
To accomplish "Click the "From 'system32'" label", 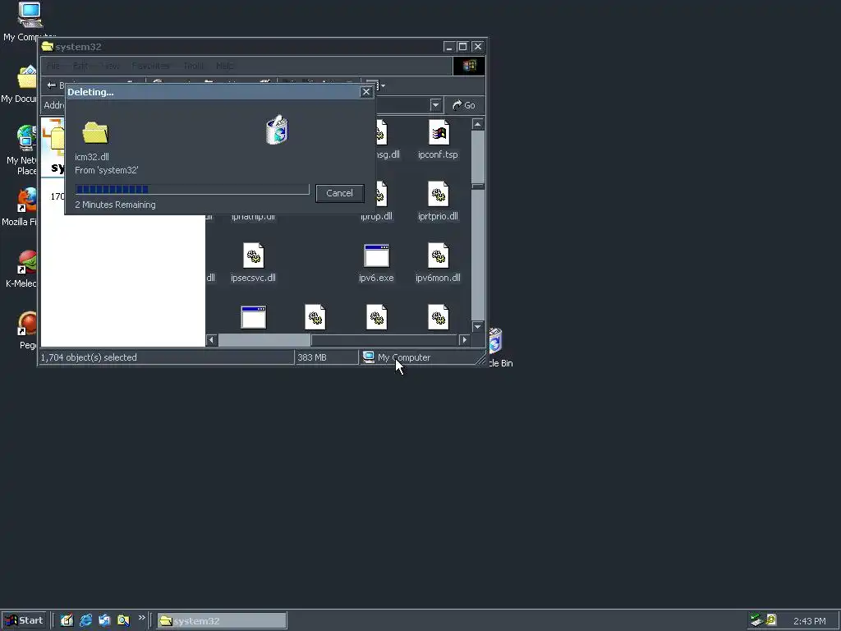I will 106,170.
